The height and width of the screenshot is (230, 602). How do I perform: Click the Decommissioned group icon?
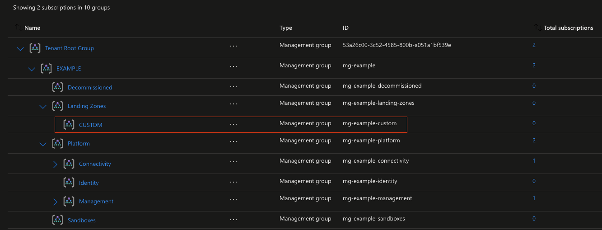pos(57,87)
